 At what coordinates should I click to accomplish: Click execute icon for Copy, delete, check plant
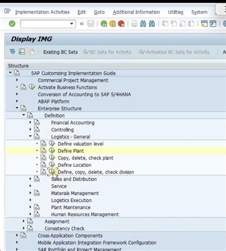coord(52,158)
